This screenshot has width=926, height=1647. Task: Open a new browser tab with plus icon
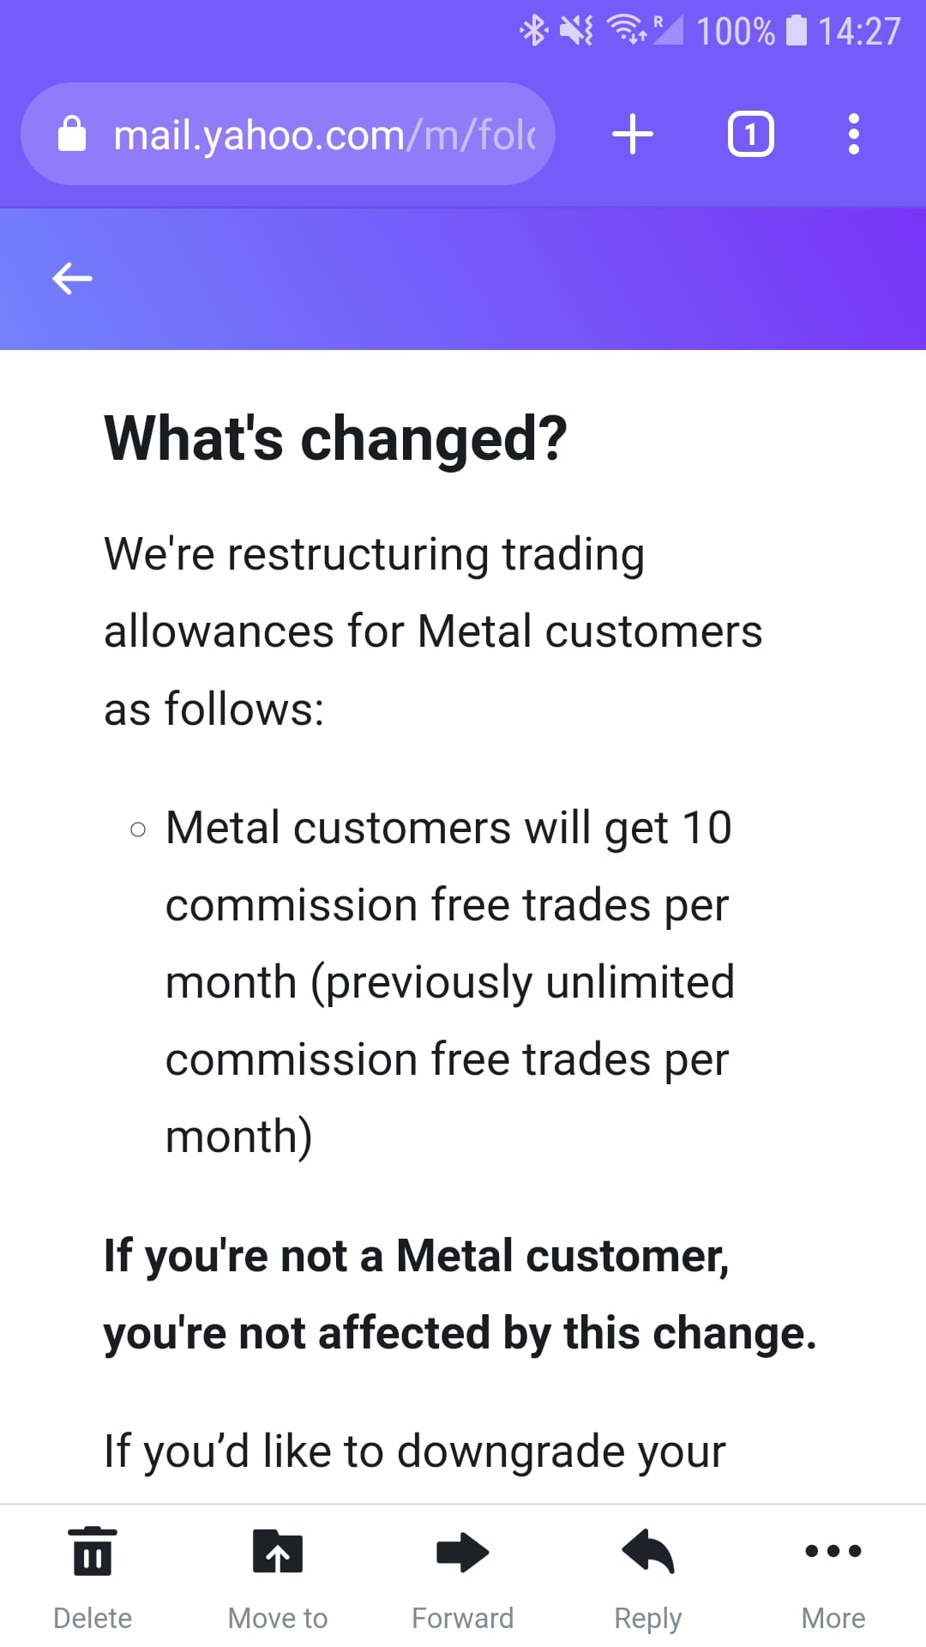click(633, 135)
